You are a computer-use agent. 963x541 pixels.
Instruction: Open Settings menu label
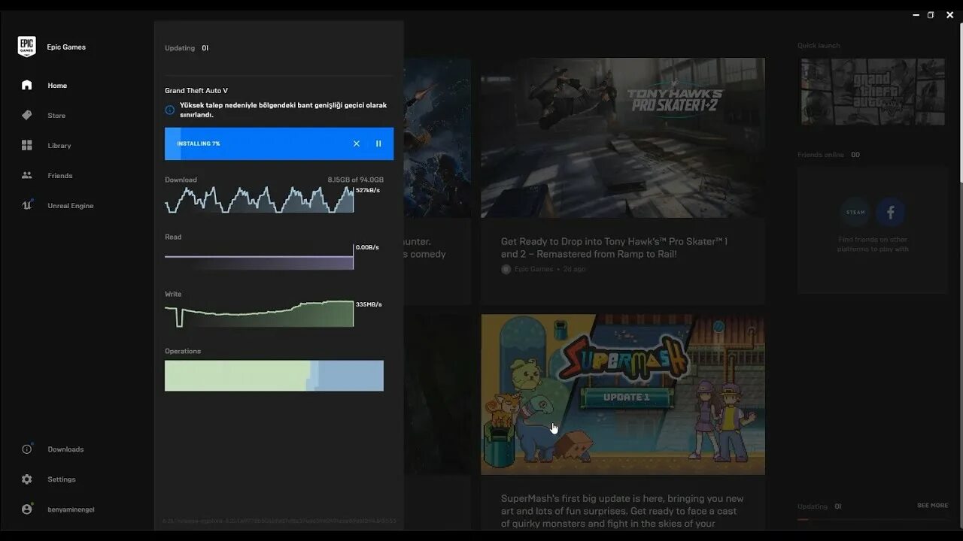click(x=62, y=479)
